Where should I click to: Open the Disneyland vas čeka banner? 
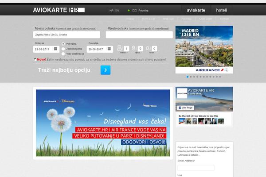coord(103,123)
